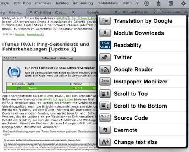Select Scroll to Top entry
Screen dimensions: 189x152
tap(142, 94)
